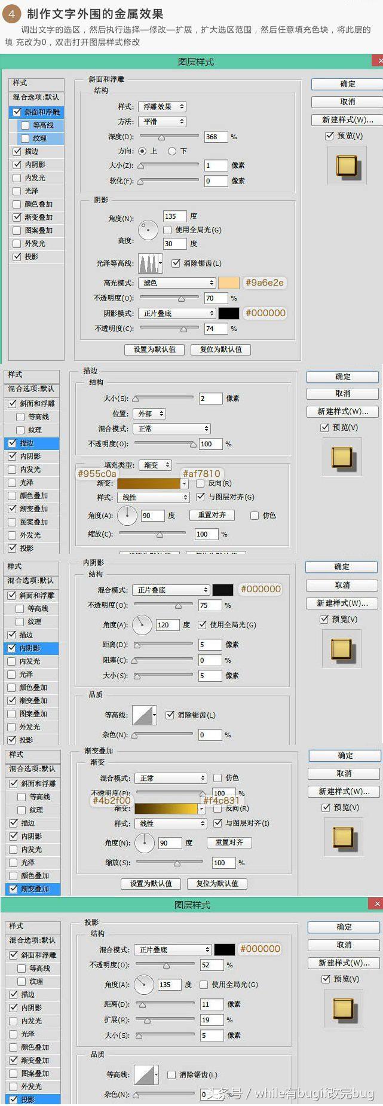Click the angle dial in the 描边 panel
Screen dimensions: 383x1106
(127, 515)
